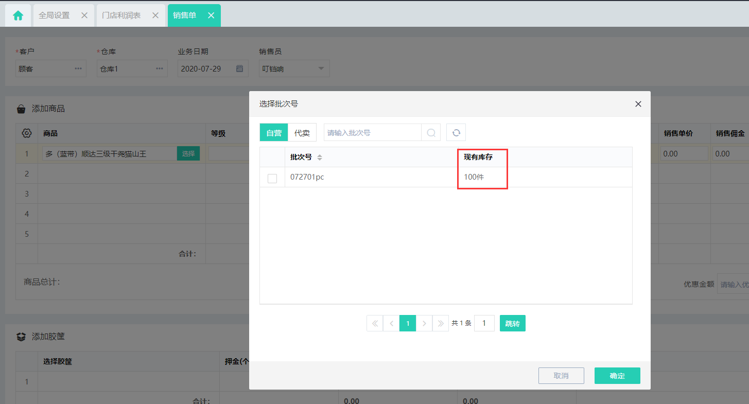Screen dimensions: 749x404
Task: Select the 自营 tab in dialog
Action: click(x=274, y=133)
